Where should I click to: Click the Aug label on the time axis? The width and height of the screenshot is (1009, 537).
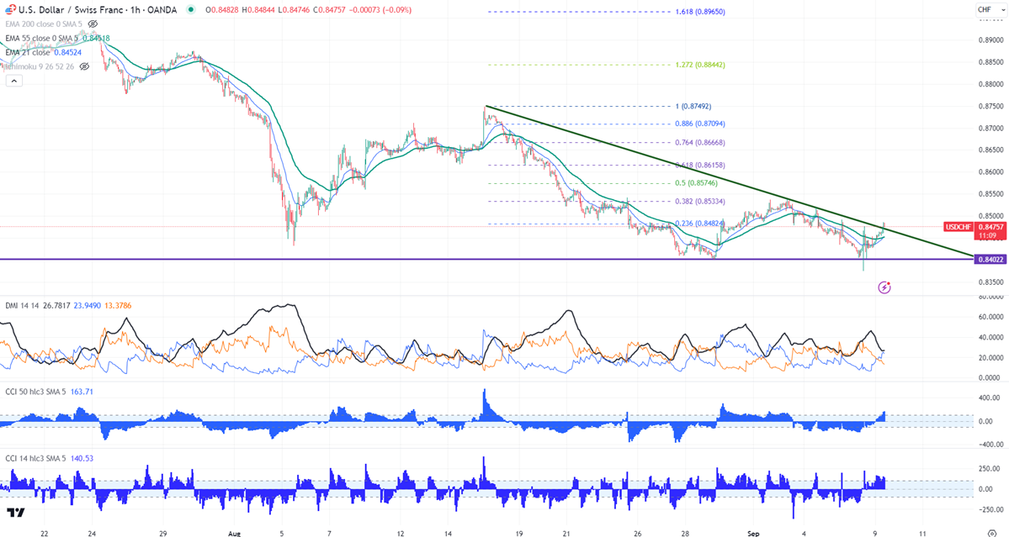coord(234,533)
